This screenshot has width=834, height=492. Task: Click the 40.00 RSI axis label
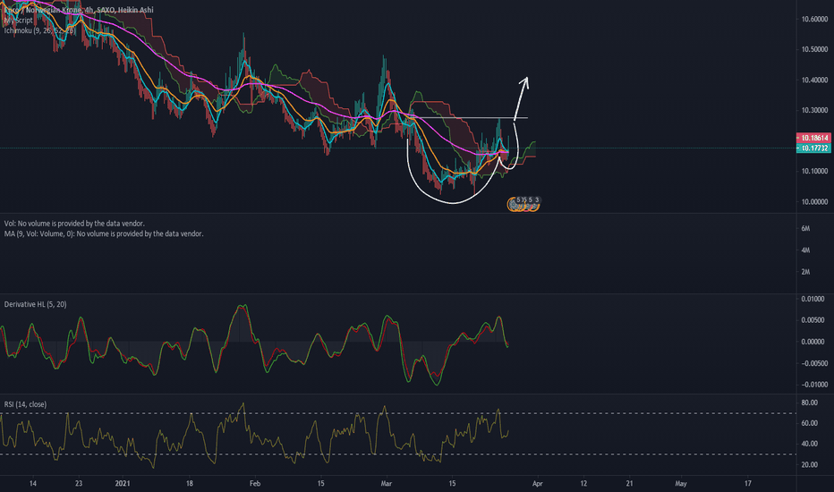tap(810, 444)
